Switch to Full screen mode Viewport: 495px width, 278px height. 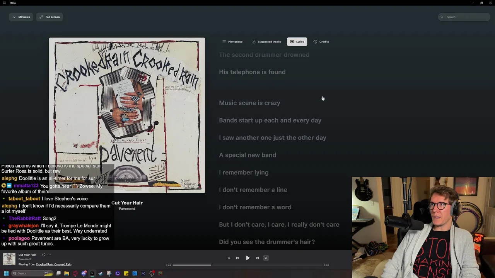click(x=50, y=17)
